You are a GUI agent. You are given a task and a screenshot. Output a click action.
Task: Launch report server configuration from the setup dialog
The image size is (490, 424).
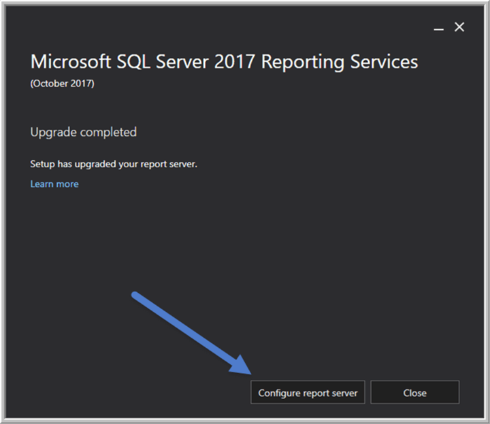click(x=308, y=392)
